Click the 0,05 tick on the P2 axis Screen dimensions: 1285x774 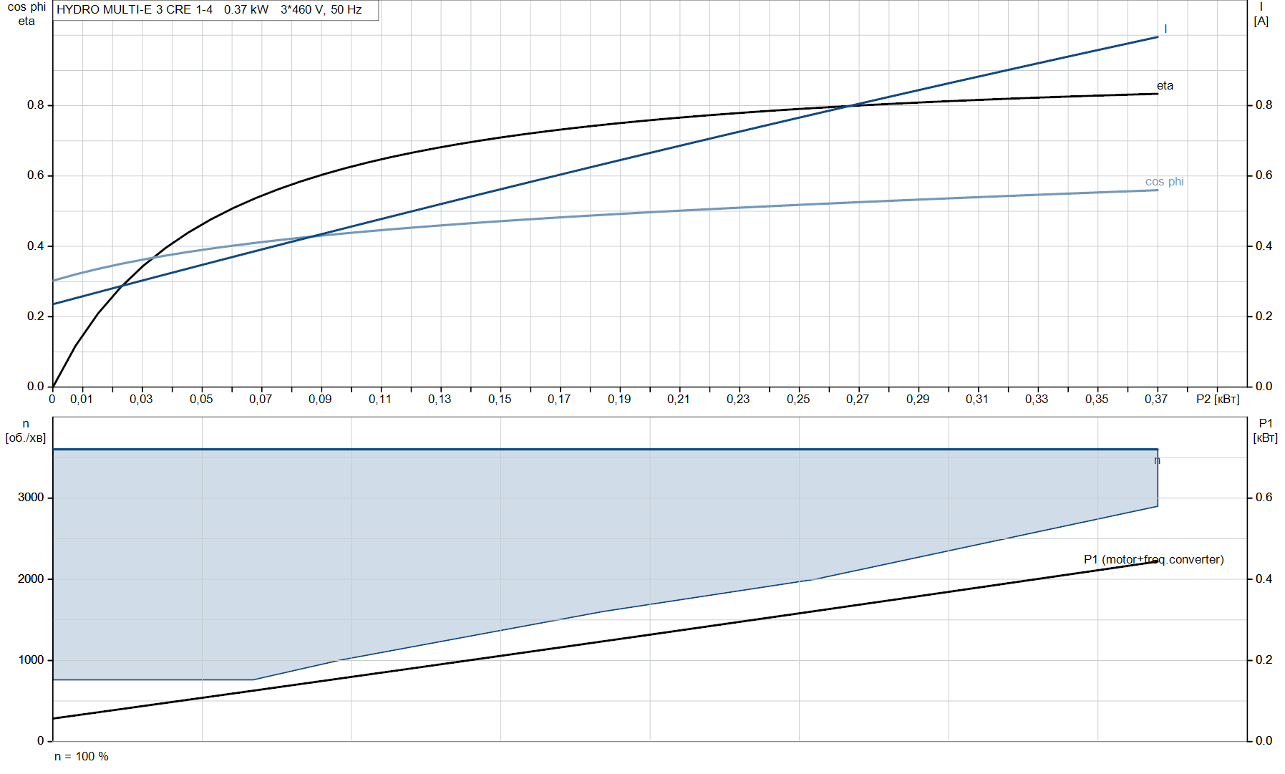tap(201, 399)
